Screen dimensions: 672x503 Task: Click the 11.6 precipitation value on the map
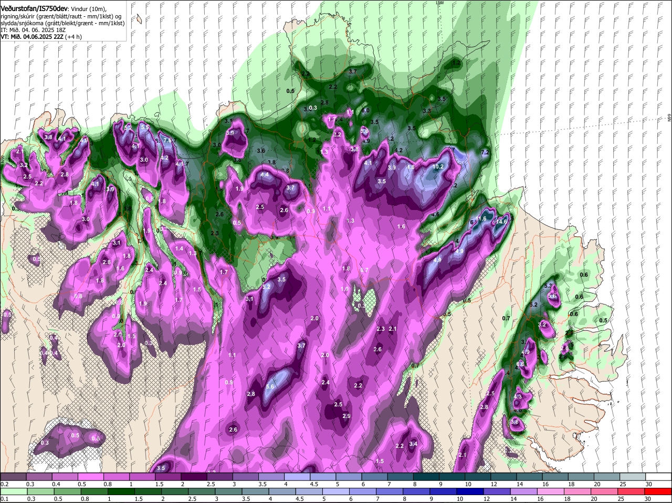481,218
